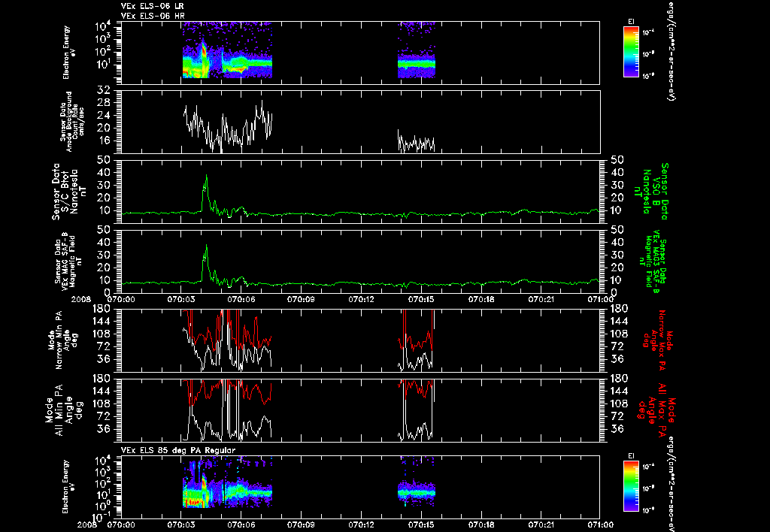The width and height of the screenshot is (770, 532).
Task: Click the top spectrogram's rainbow color bar
Action: [631, 52]
